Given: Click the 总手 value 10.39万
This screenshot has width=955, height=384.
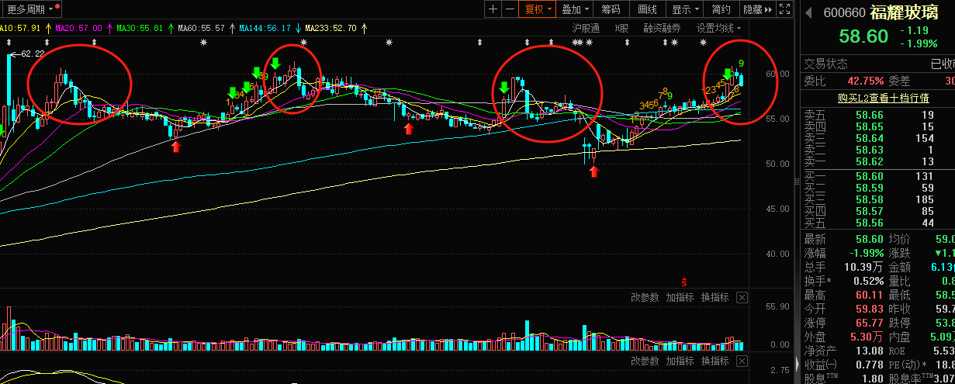Looking at the screenshot, I should [863, 267].
